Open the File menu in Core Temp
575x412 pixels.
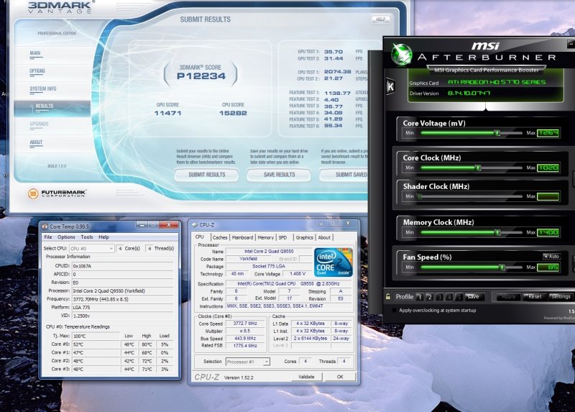pos(48,237)
